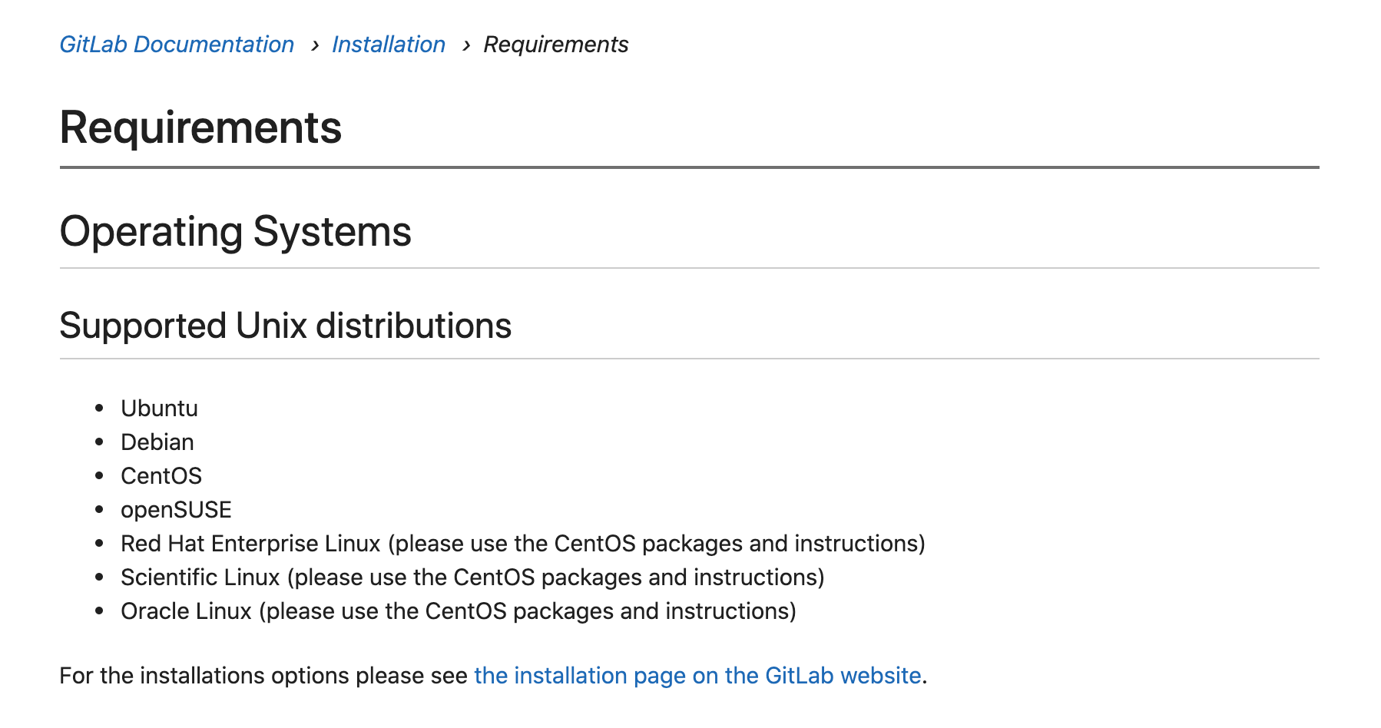
Task: Select the openSUSE list entry
Action: [176, 510]
